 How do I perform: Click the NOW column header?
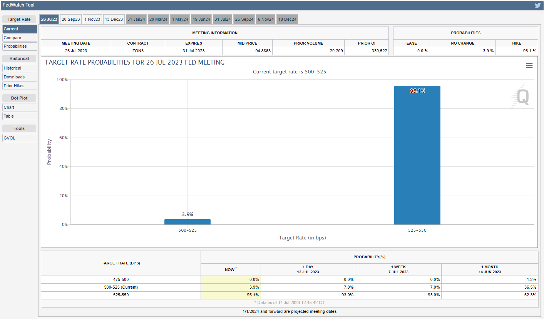pos(231,269)
